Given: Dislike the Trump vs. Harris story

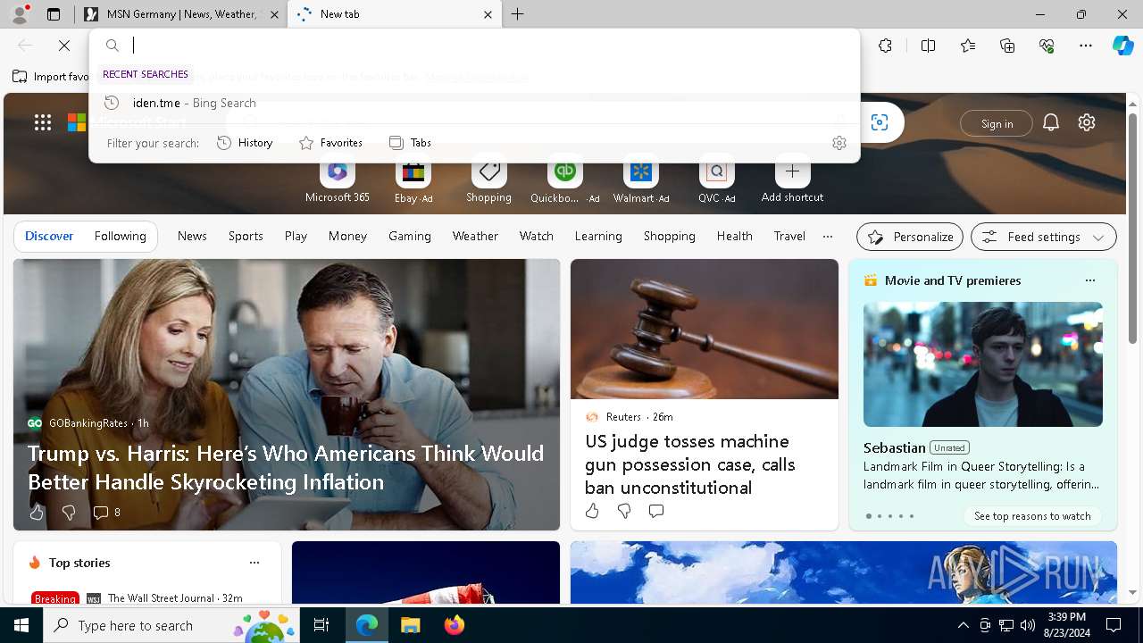Looking at the screenshot, I should (69, 512).
